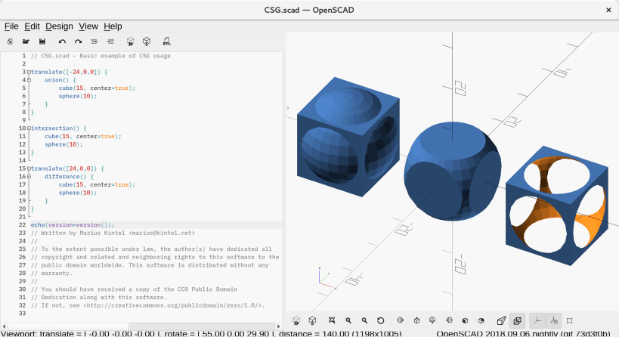This screenshot has width=619, height=337.
Task: Click the 'difference() {' code line
Action: [69, 177]
